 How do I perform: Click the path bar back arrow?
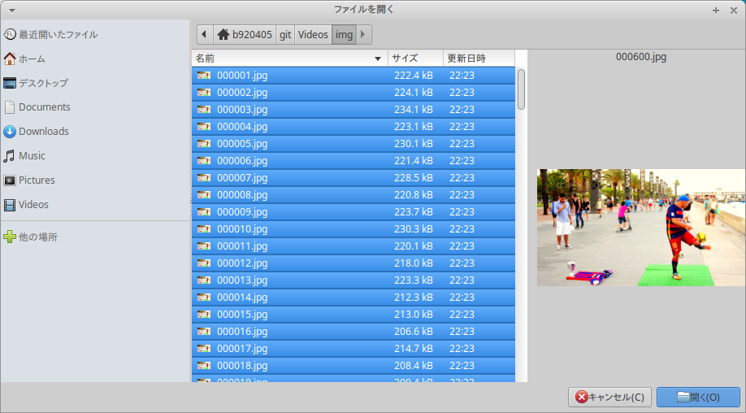tap(205, 34)
